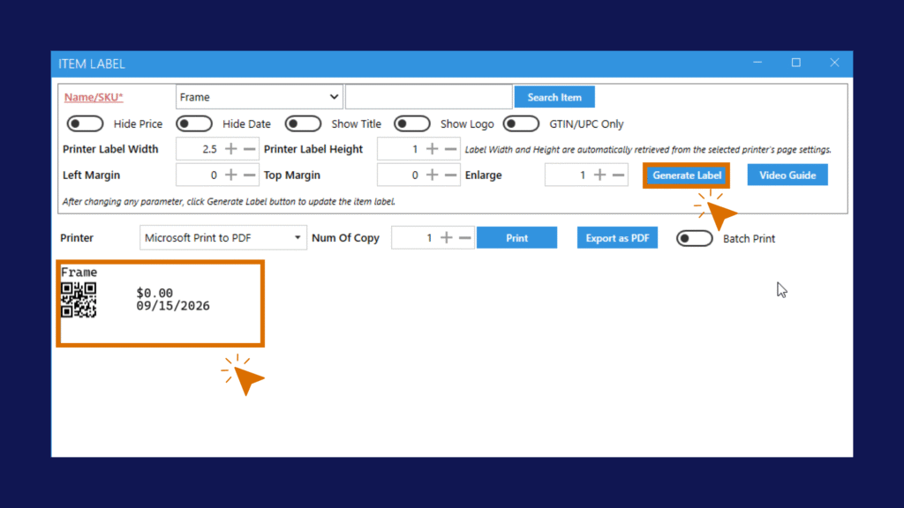Screen dimensions: 904x508
Task: Increase Left Margin with plus icon
Action: click(230, 175)
